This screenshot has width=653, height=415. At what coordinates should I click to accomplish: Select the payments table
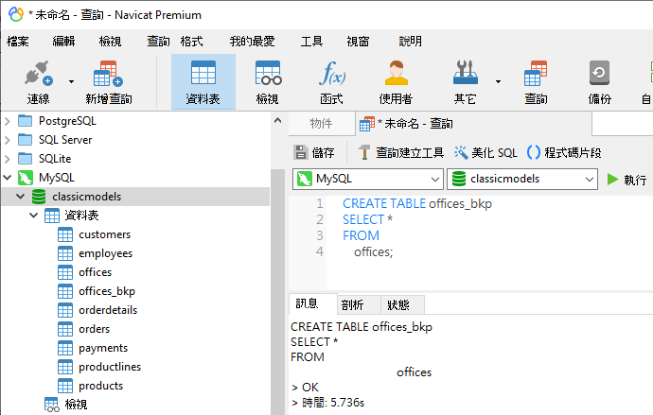[103, 349]
